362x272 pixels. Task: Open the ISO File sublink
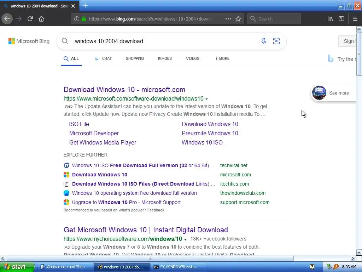pyautogui.click(x=79, y=124)
